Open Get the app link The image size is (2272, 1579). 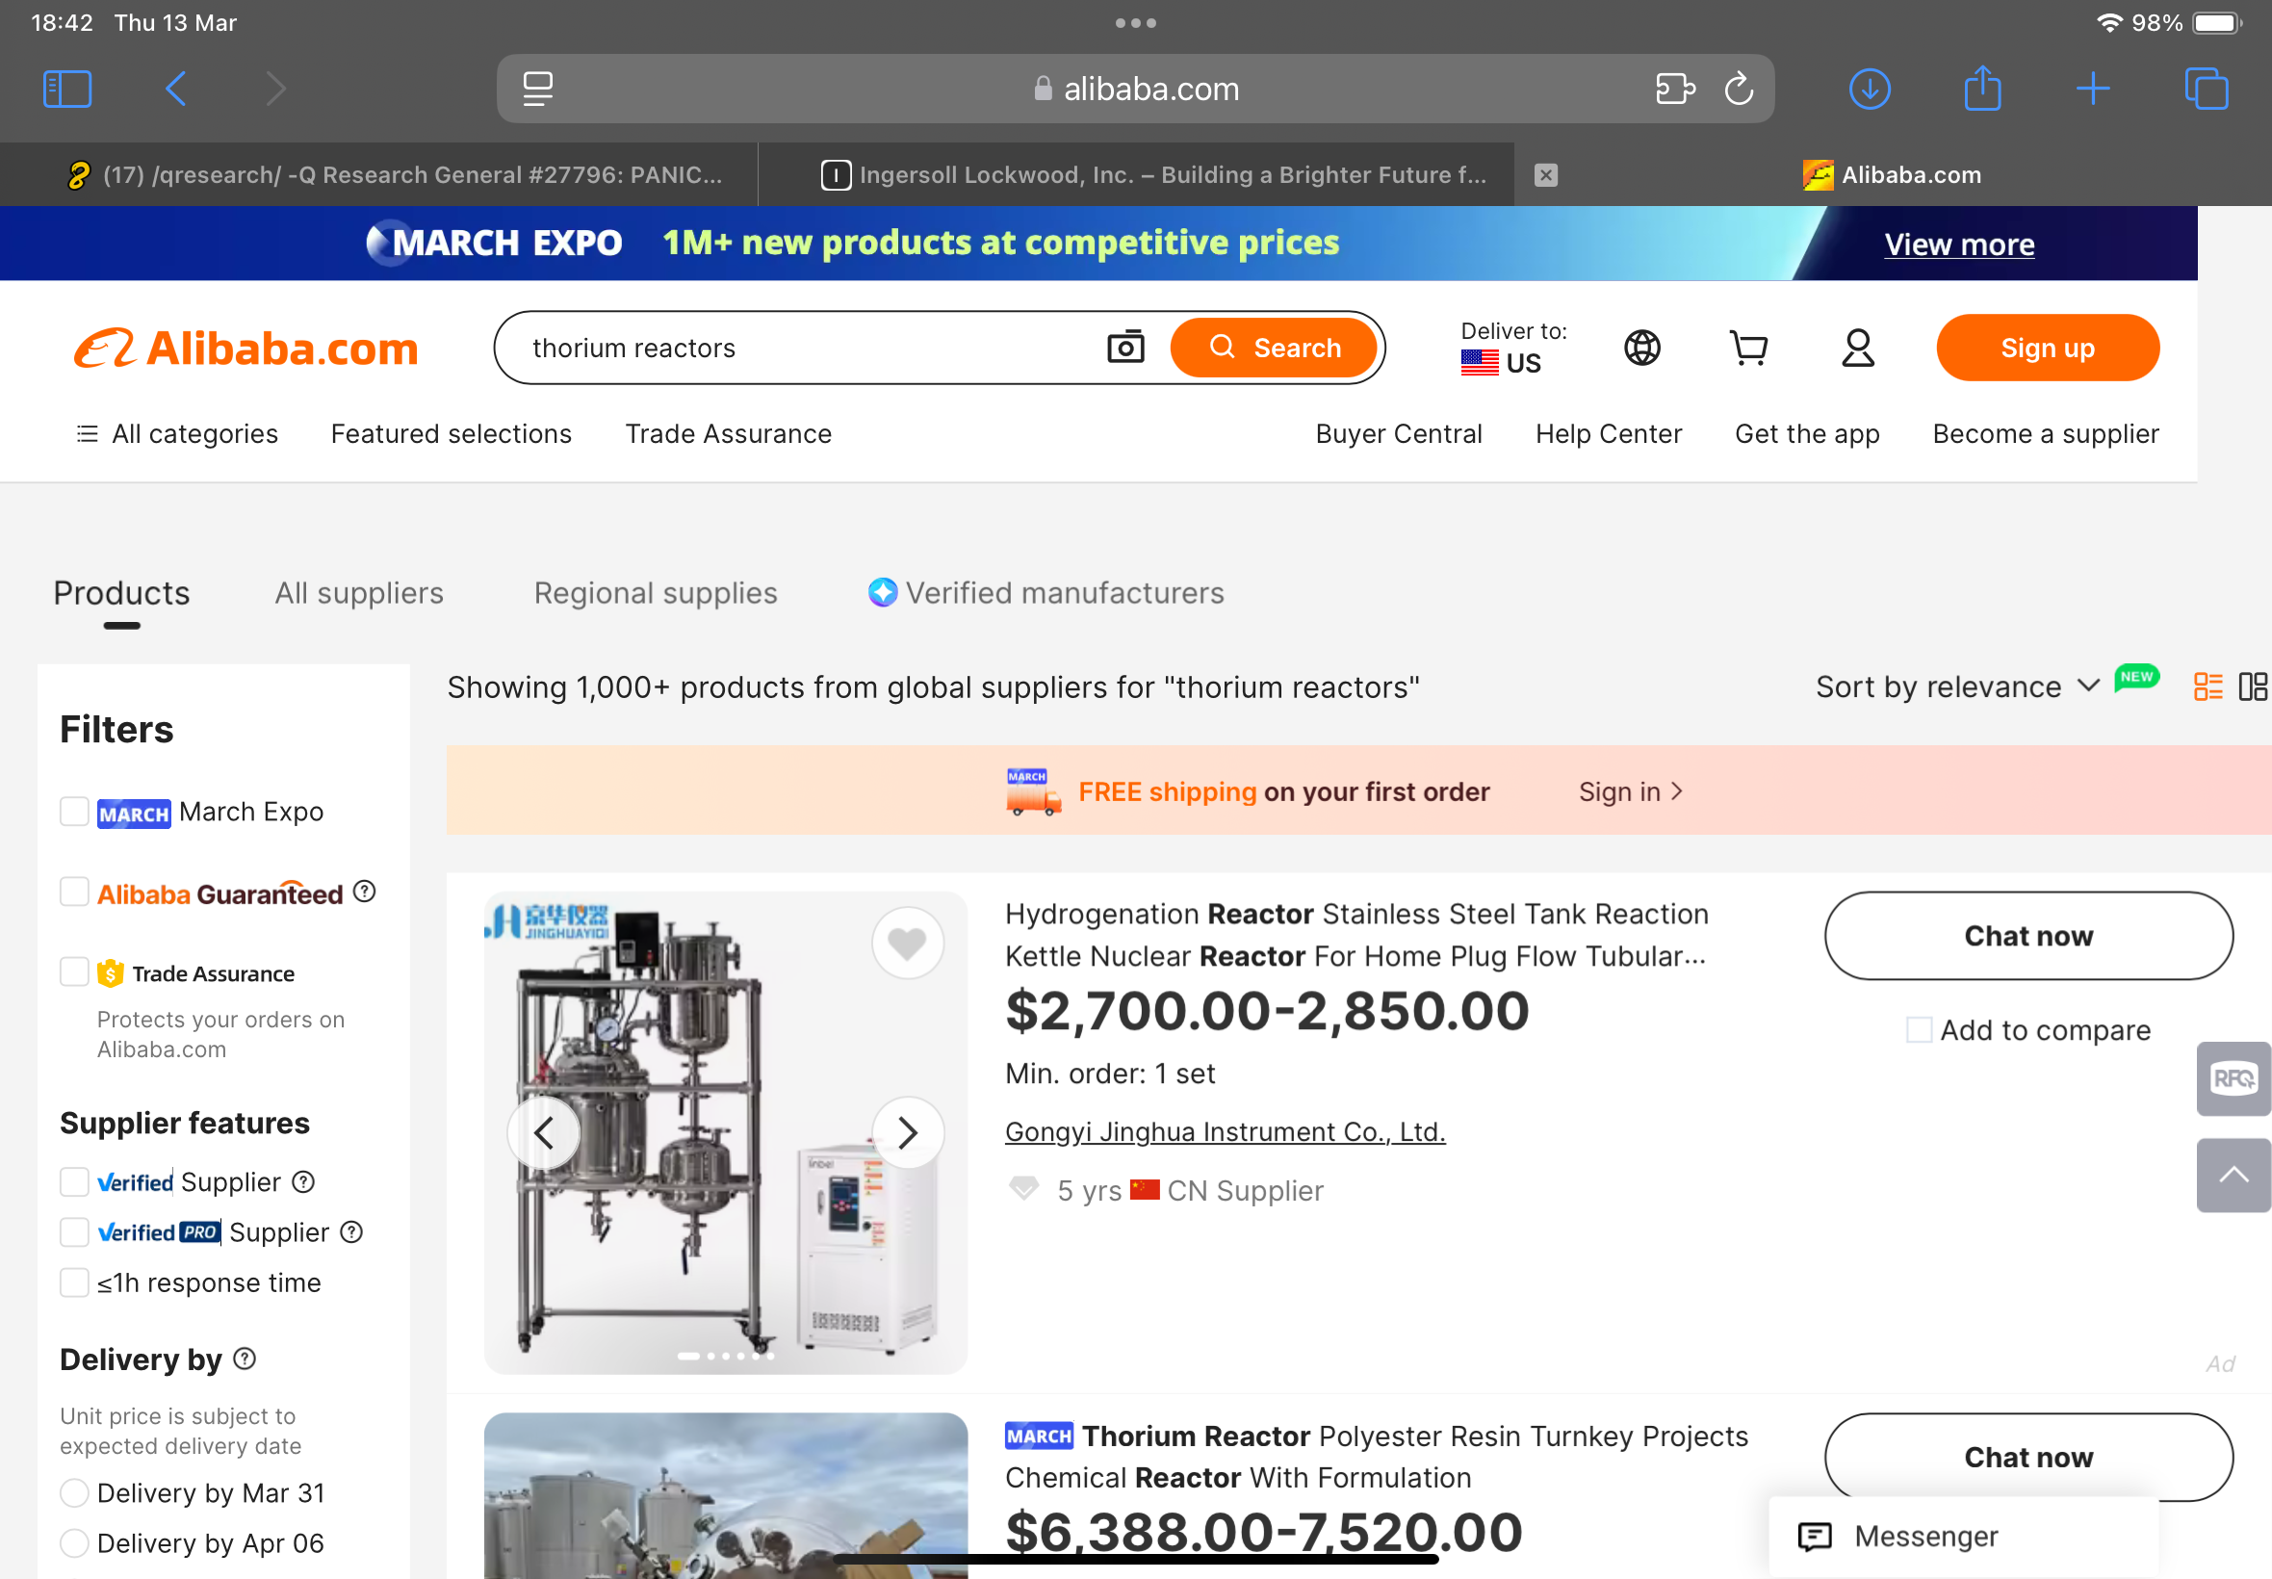pyautogui.click(x=1807, y=433)
